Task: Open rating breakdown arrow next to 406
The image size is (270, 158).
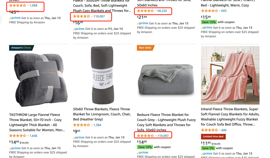Action: click(x=220, y=130)
